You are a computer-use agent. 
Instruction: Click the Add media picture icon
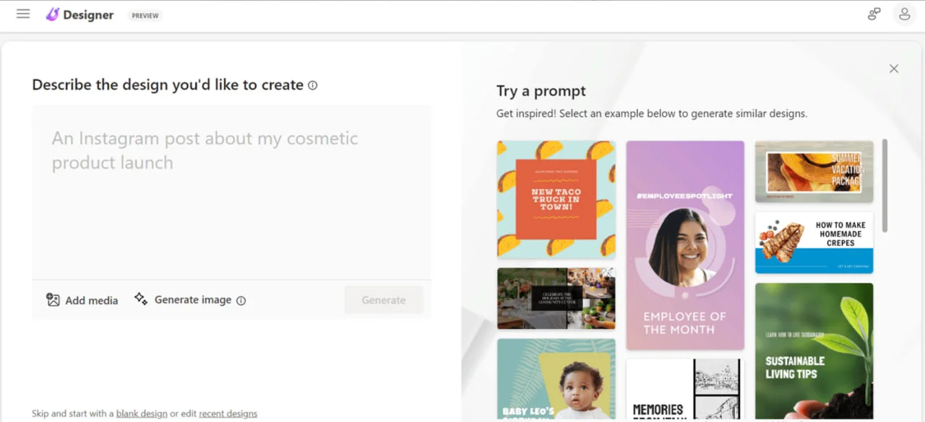tap(53, 300)
